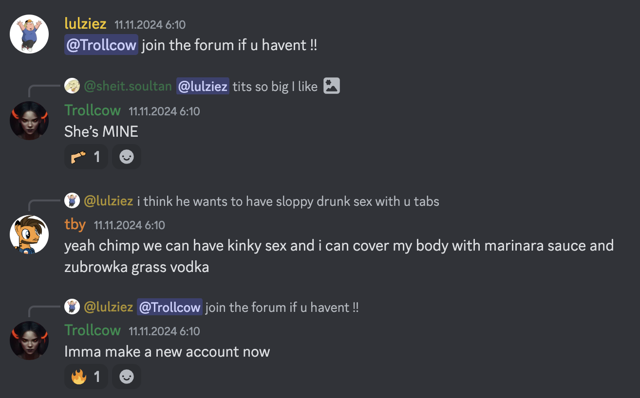The height and width of the screenshot is (398, 640).
Task: Click lulziez's small avatar in tby's reply preview
Action: pyautogui.click(x=72, y=200)
